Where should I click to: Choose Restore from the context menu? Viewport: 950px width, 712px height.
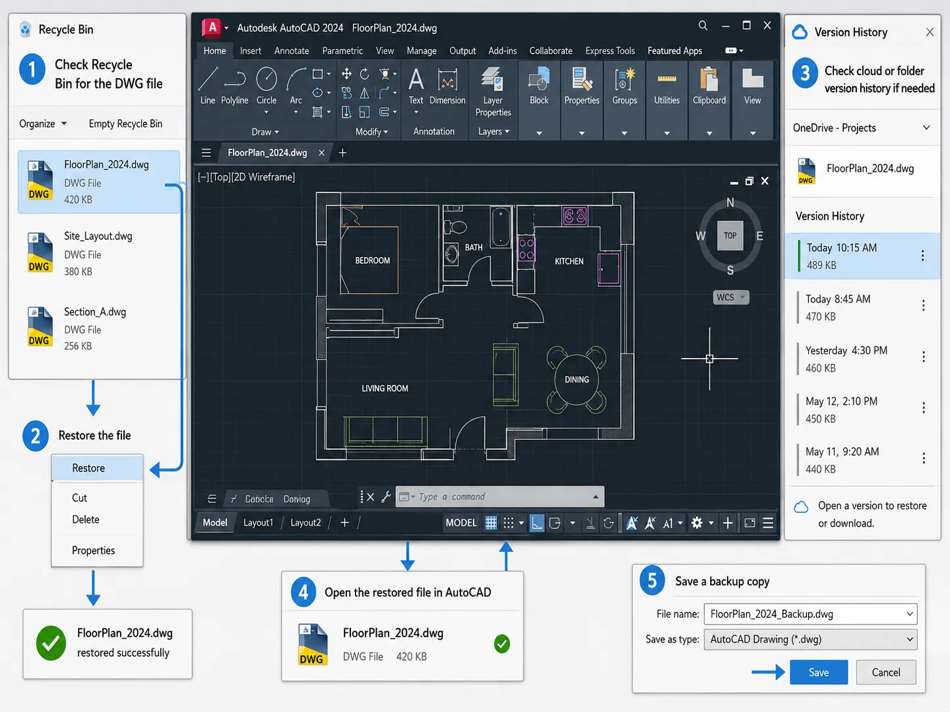click(97, 468)
